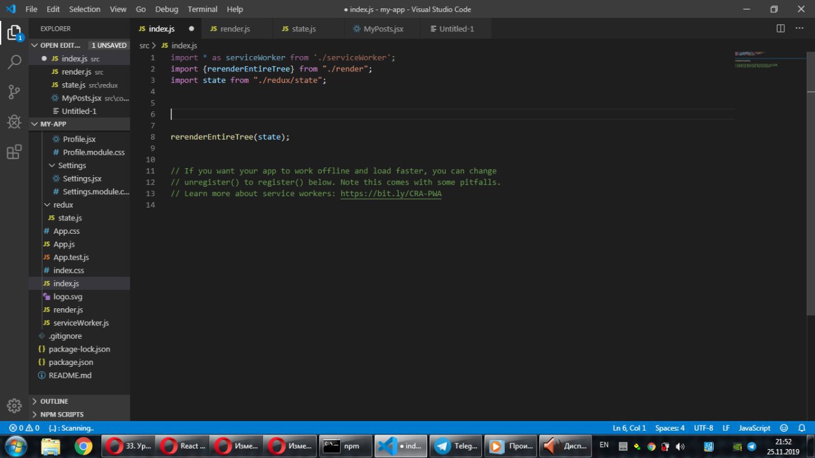This screenshot has height=458, width=815.
Task: Open the bit.ly/CRA-PWA link
Action: [390, 194]
